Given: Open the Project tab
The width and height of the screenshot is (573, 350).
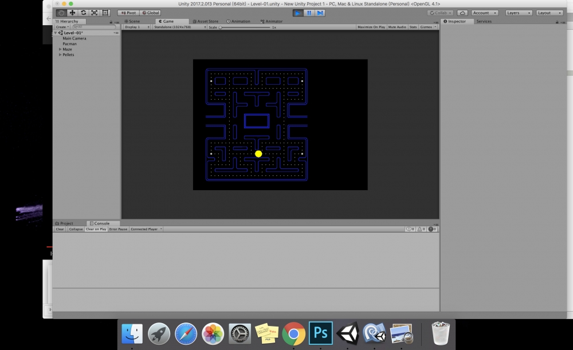Looking at the screenshot, I should point(64,223).
